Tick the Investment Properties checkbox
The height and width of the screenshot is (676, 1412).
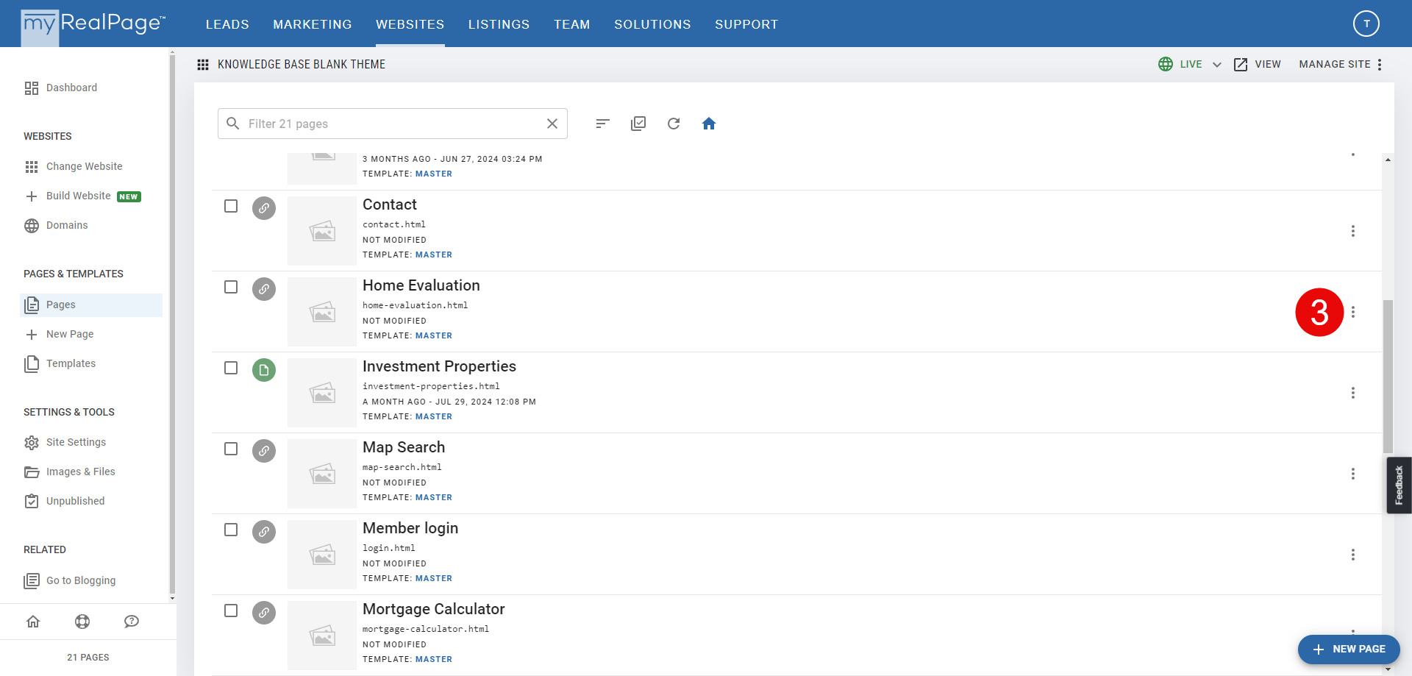point(231,368)
